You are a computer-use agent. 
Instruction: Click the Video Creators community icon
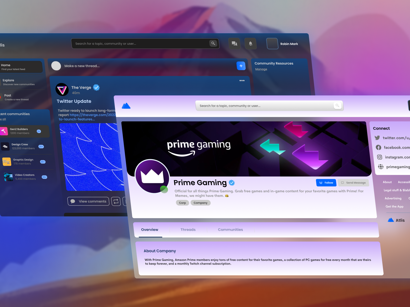(x=8, y=177)
